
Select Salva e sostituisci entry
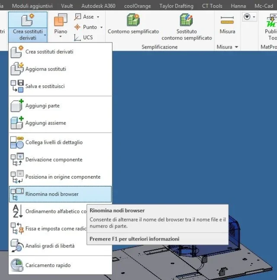click(60, 86)
